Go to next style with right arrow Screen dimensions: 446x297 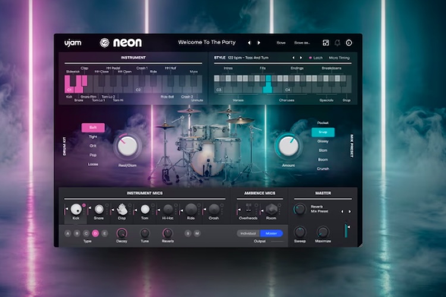pyautogui.click(x=301, y=58)
